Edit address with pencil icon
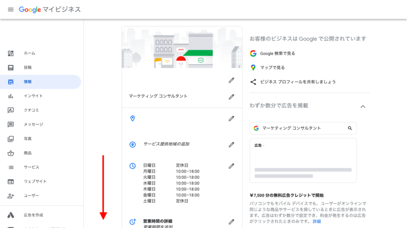Image resolution: width=407 pixels, height=228 pixels. coord(231,119)
